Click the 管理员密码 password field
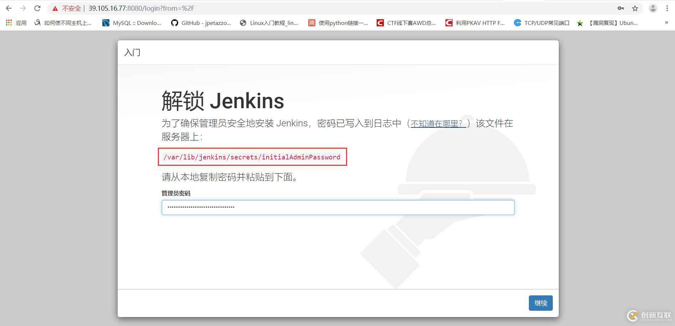 [x=338, y=207]
